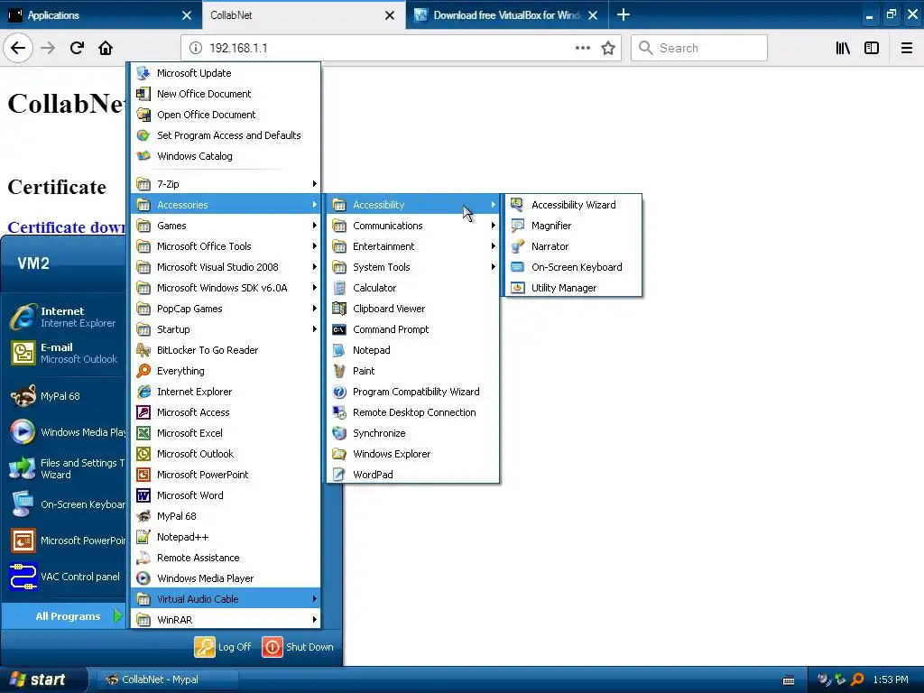Click the browser Search field
This screenshot has width=924, height=693.
click(x=699, y=48)
